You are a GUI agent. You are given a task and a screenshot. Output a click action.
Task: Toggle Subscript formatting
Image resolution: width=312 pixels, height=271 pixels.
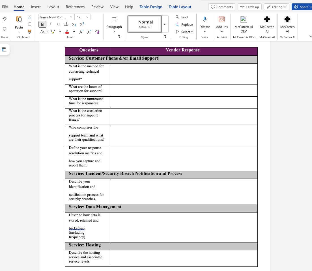[74, 24]
